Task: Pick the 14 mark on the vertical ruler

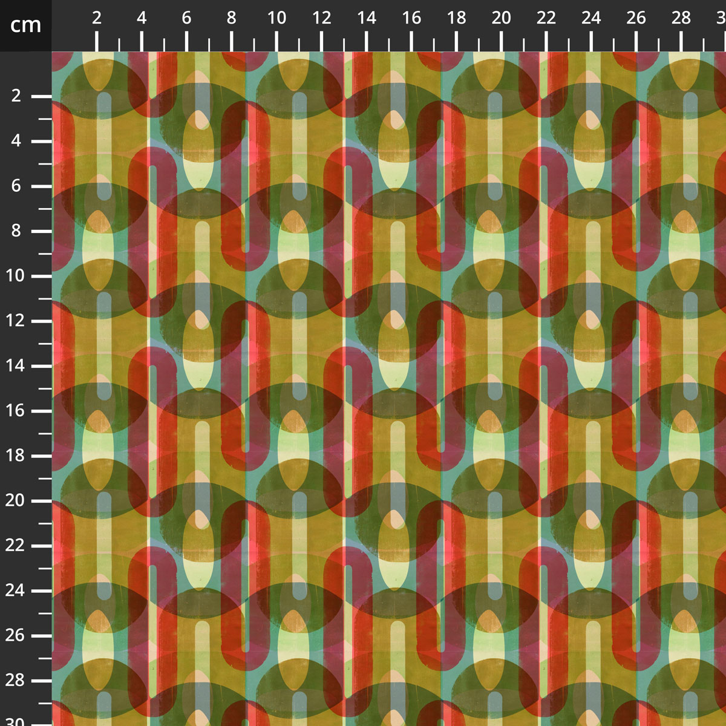Action: (16, 365)
